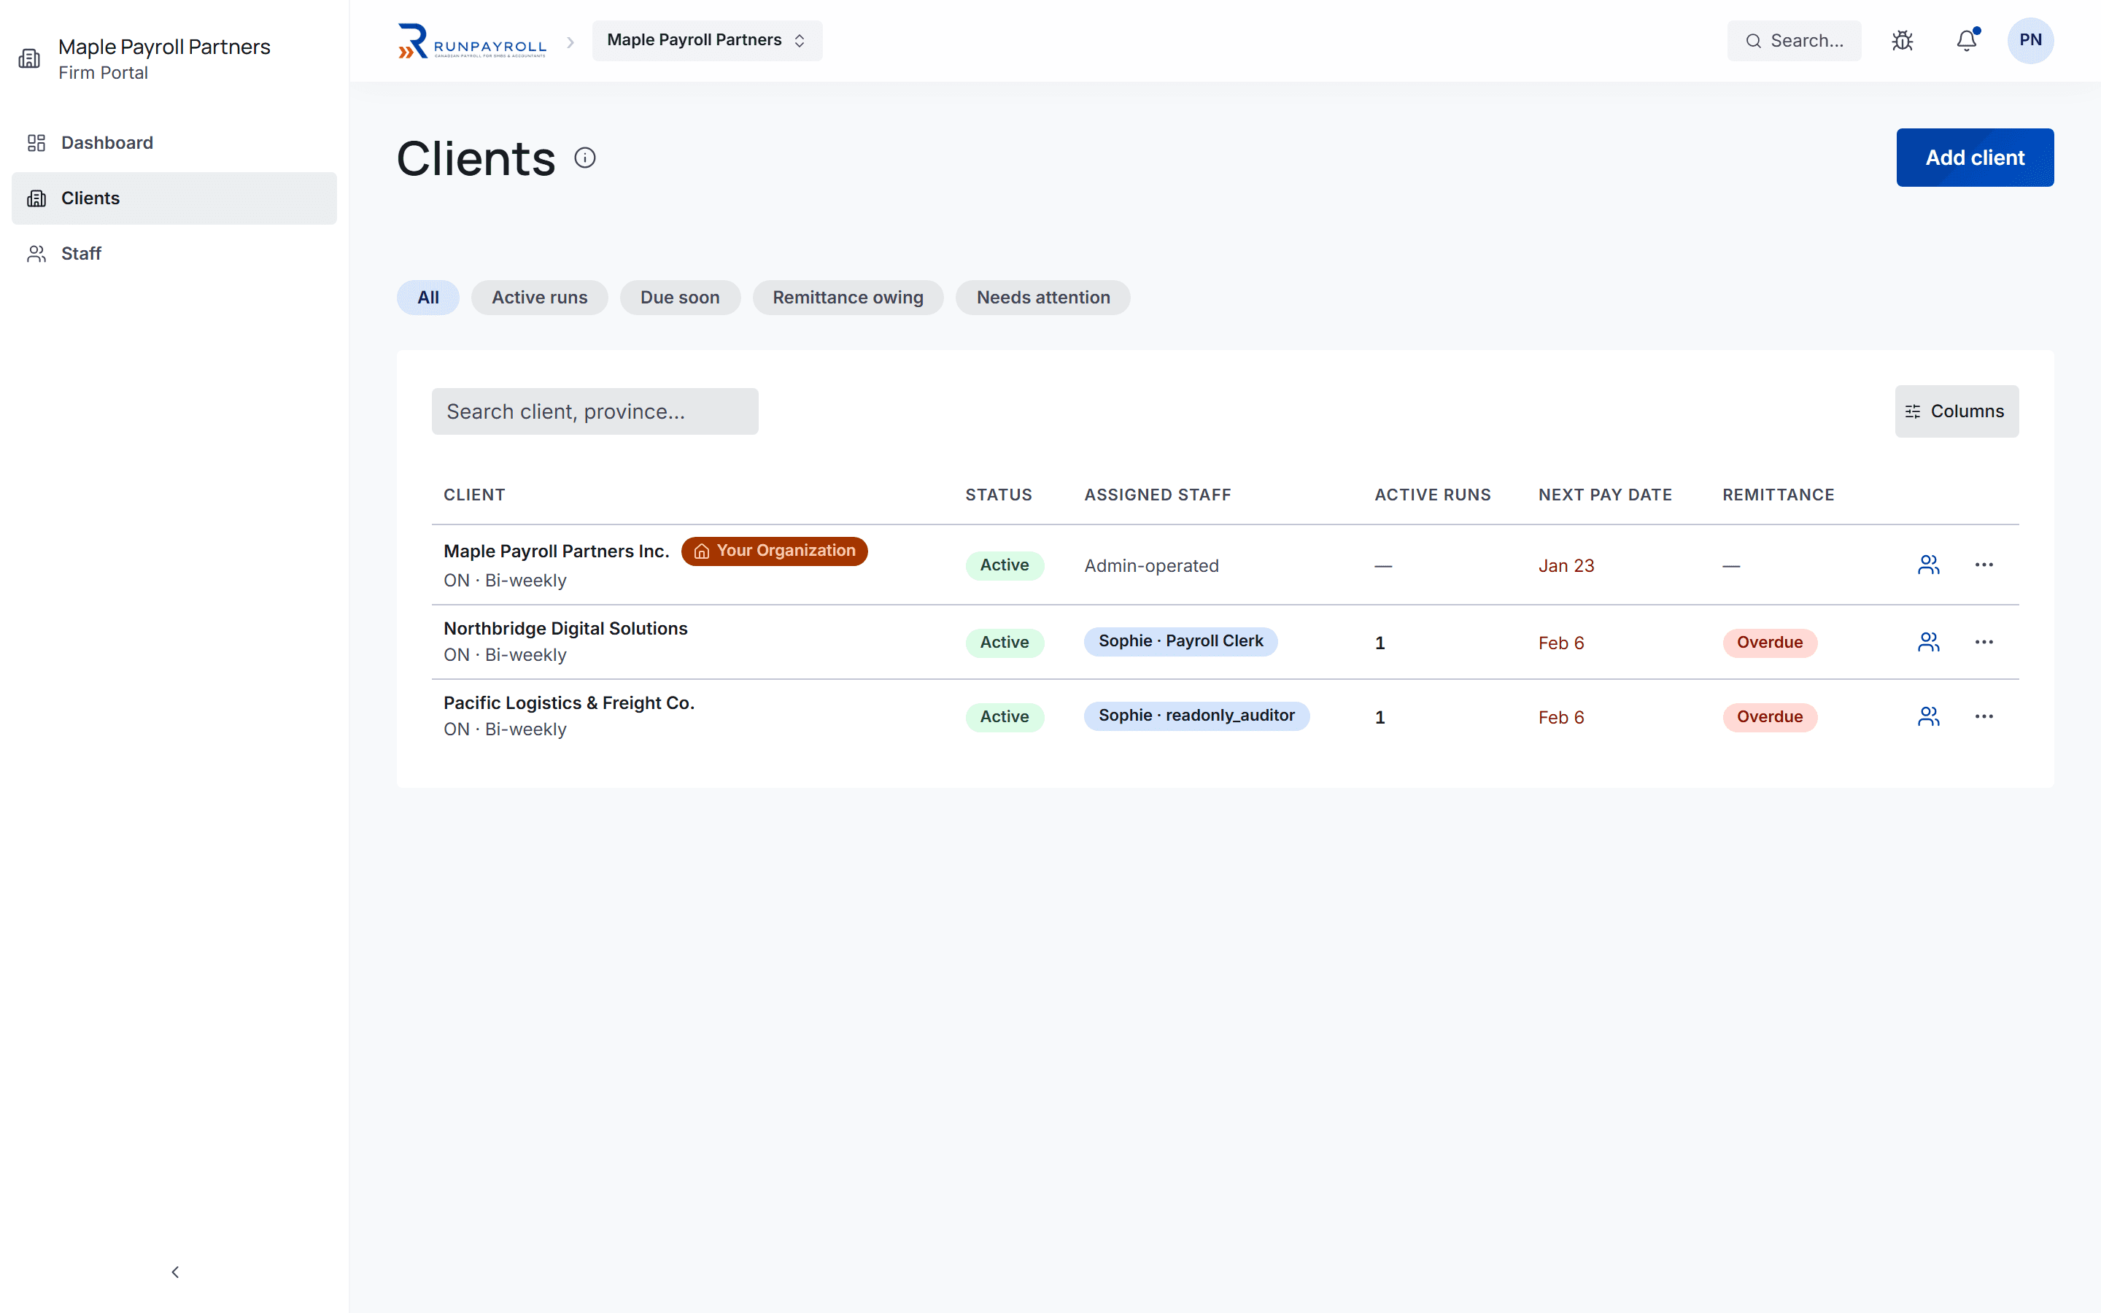Click the Admin-operated staff text

pos(1151,566)
